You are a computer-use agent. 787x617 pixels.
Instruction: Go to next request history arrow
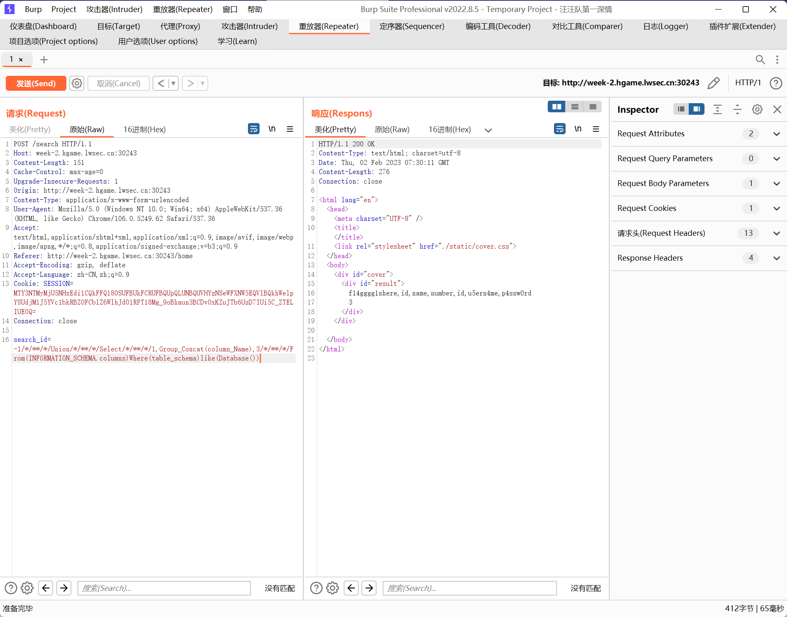click(190, 83)
